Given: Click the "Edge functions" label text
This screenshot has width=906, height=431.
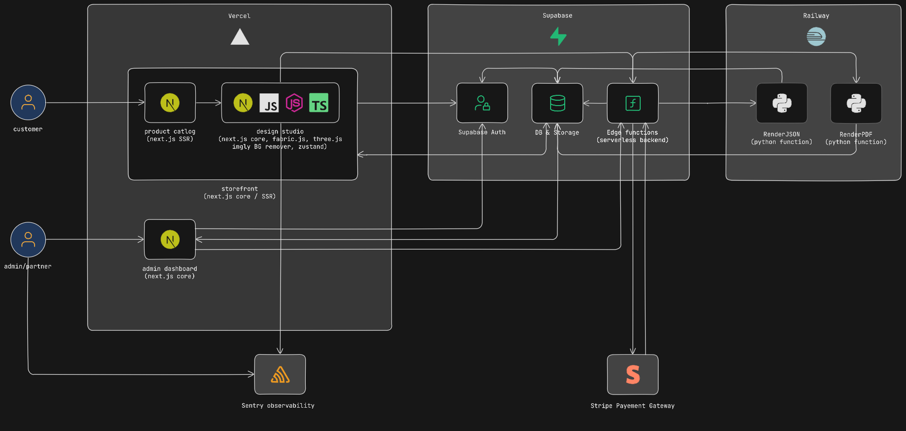Looking at the screenshot, I should point(632,132).
